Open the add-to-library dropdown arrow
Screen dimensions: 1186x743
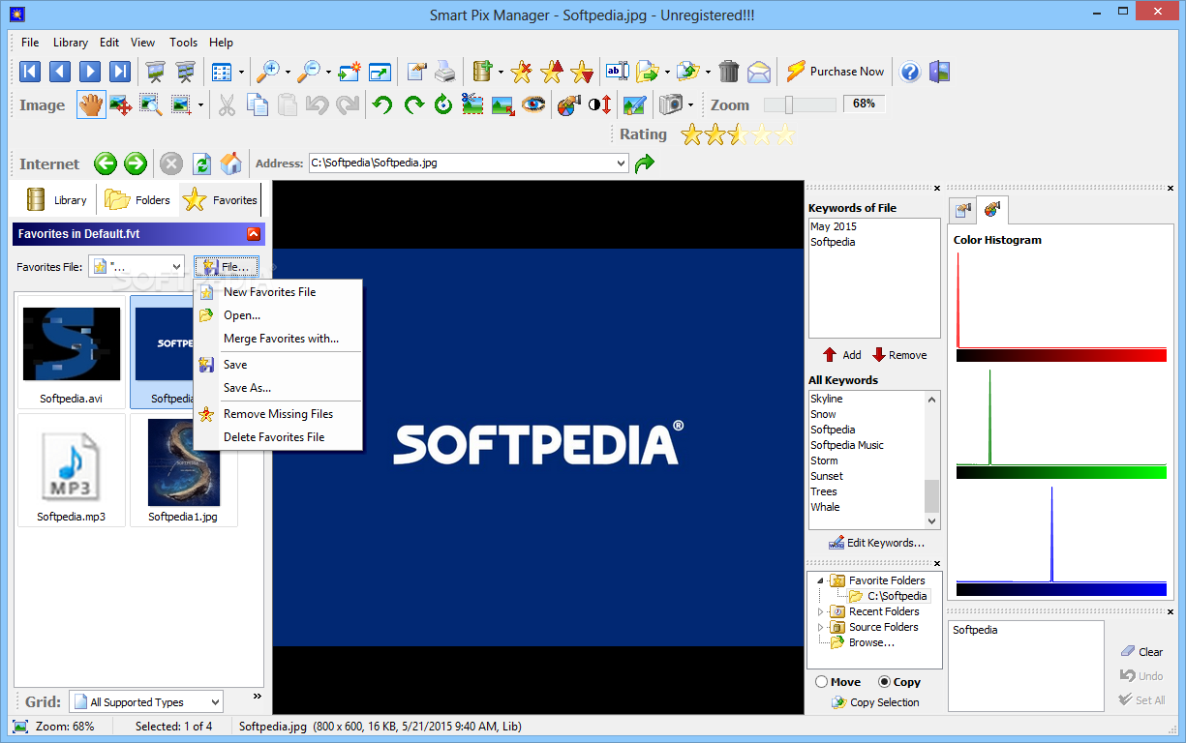point(501,73)
